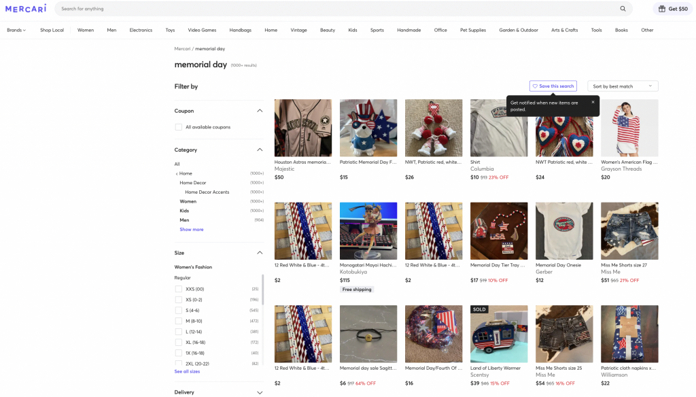
Task: Click Save this search button
Action: (x=553, y=86)
